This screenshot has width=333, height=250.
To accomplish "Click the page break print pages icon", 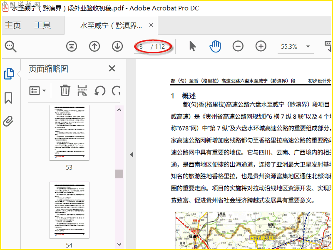I will (x=82, y=91).
